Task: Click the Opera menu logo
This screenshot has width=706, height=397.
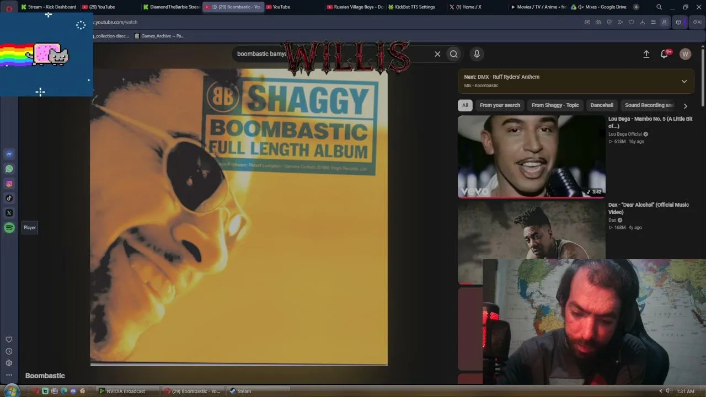Action: coord(9,8)
